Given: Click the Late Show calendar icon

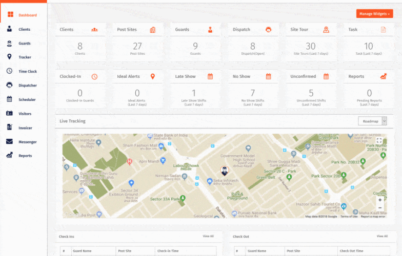Looking at the screenshot, I should (x=210, y=76).
